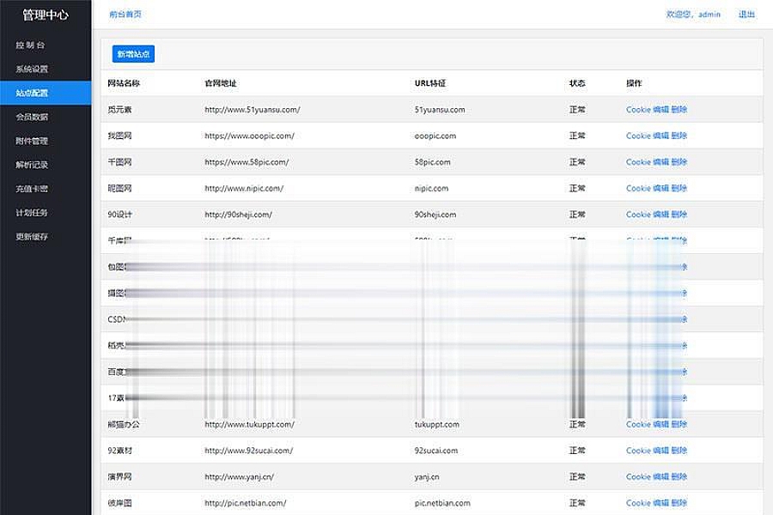Screen dimensions: 773x515
Task: Open Cookie settings for 90设计
Action: pyautogui.click(x=638, y=215)
